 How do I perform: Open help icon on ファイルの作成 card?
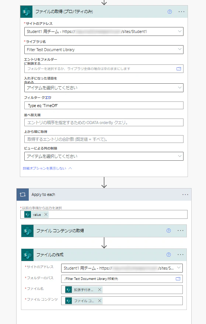[168, 255]
